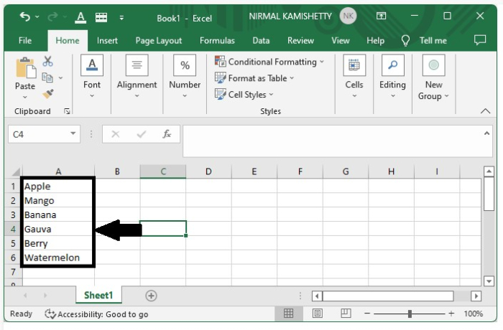
Task: Open the Formulas tab
Action: [x=217, y=41]
